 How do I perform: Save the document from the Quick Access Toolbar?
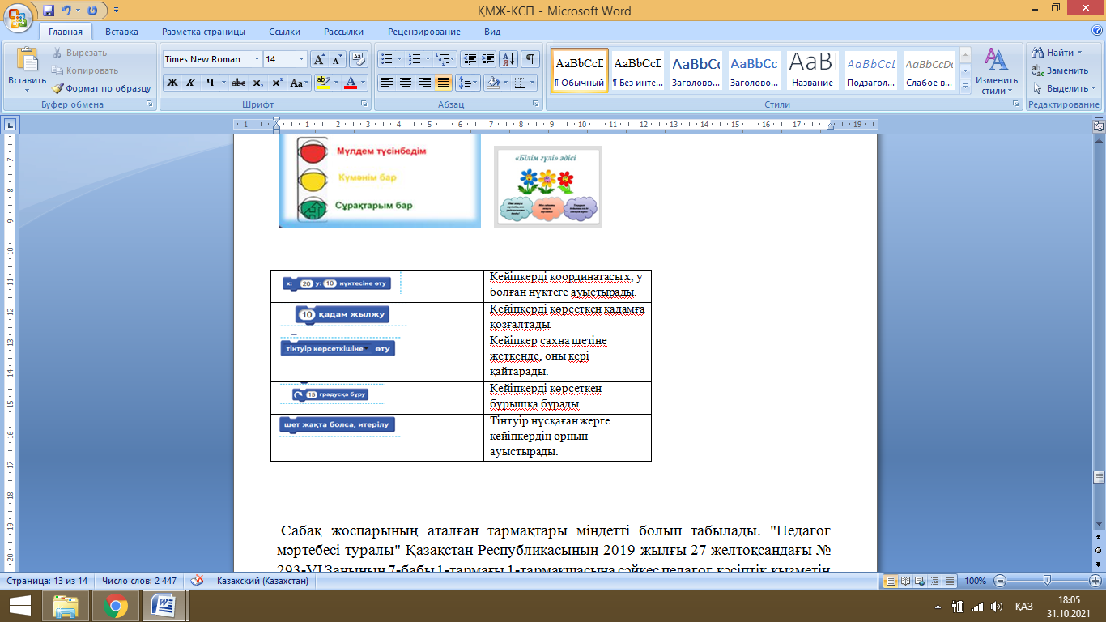pyautogui.click(x=49, y=11)
